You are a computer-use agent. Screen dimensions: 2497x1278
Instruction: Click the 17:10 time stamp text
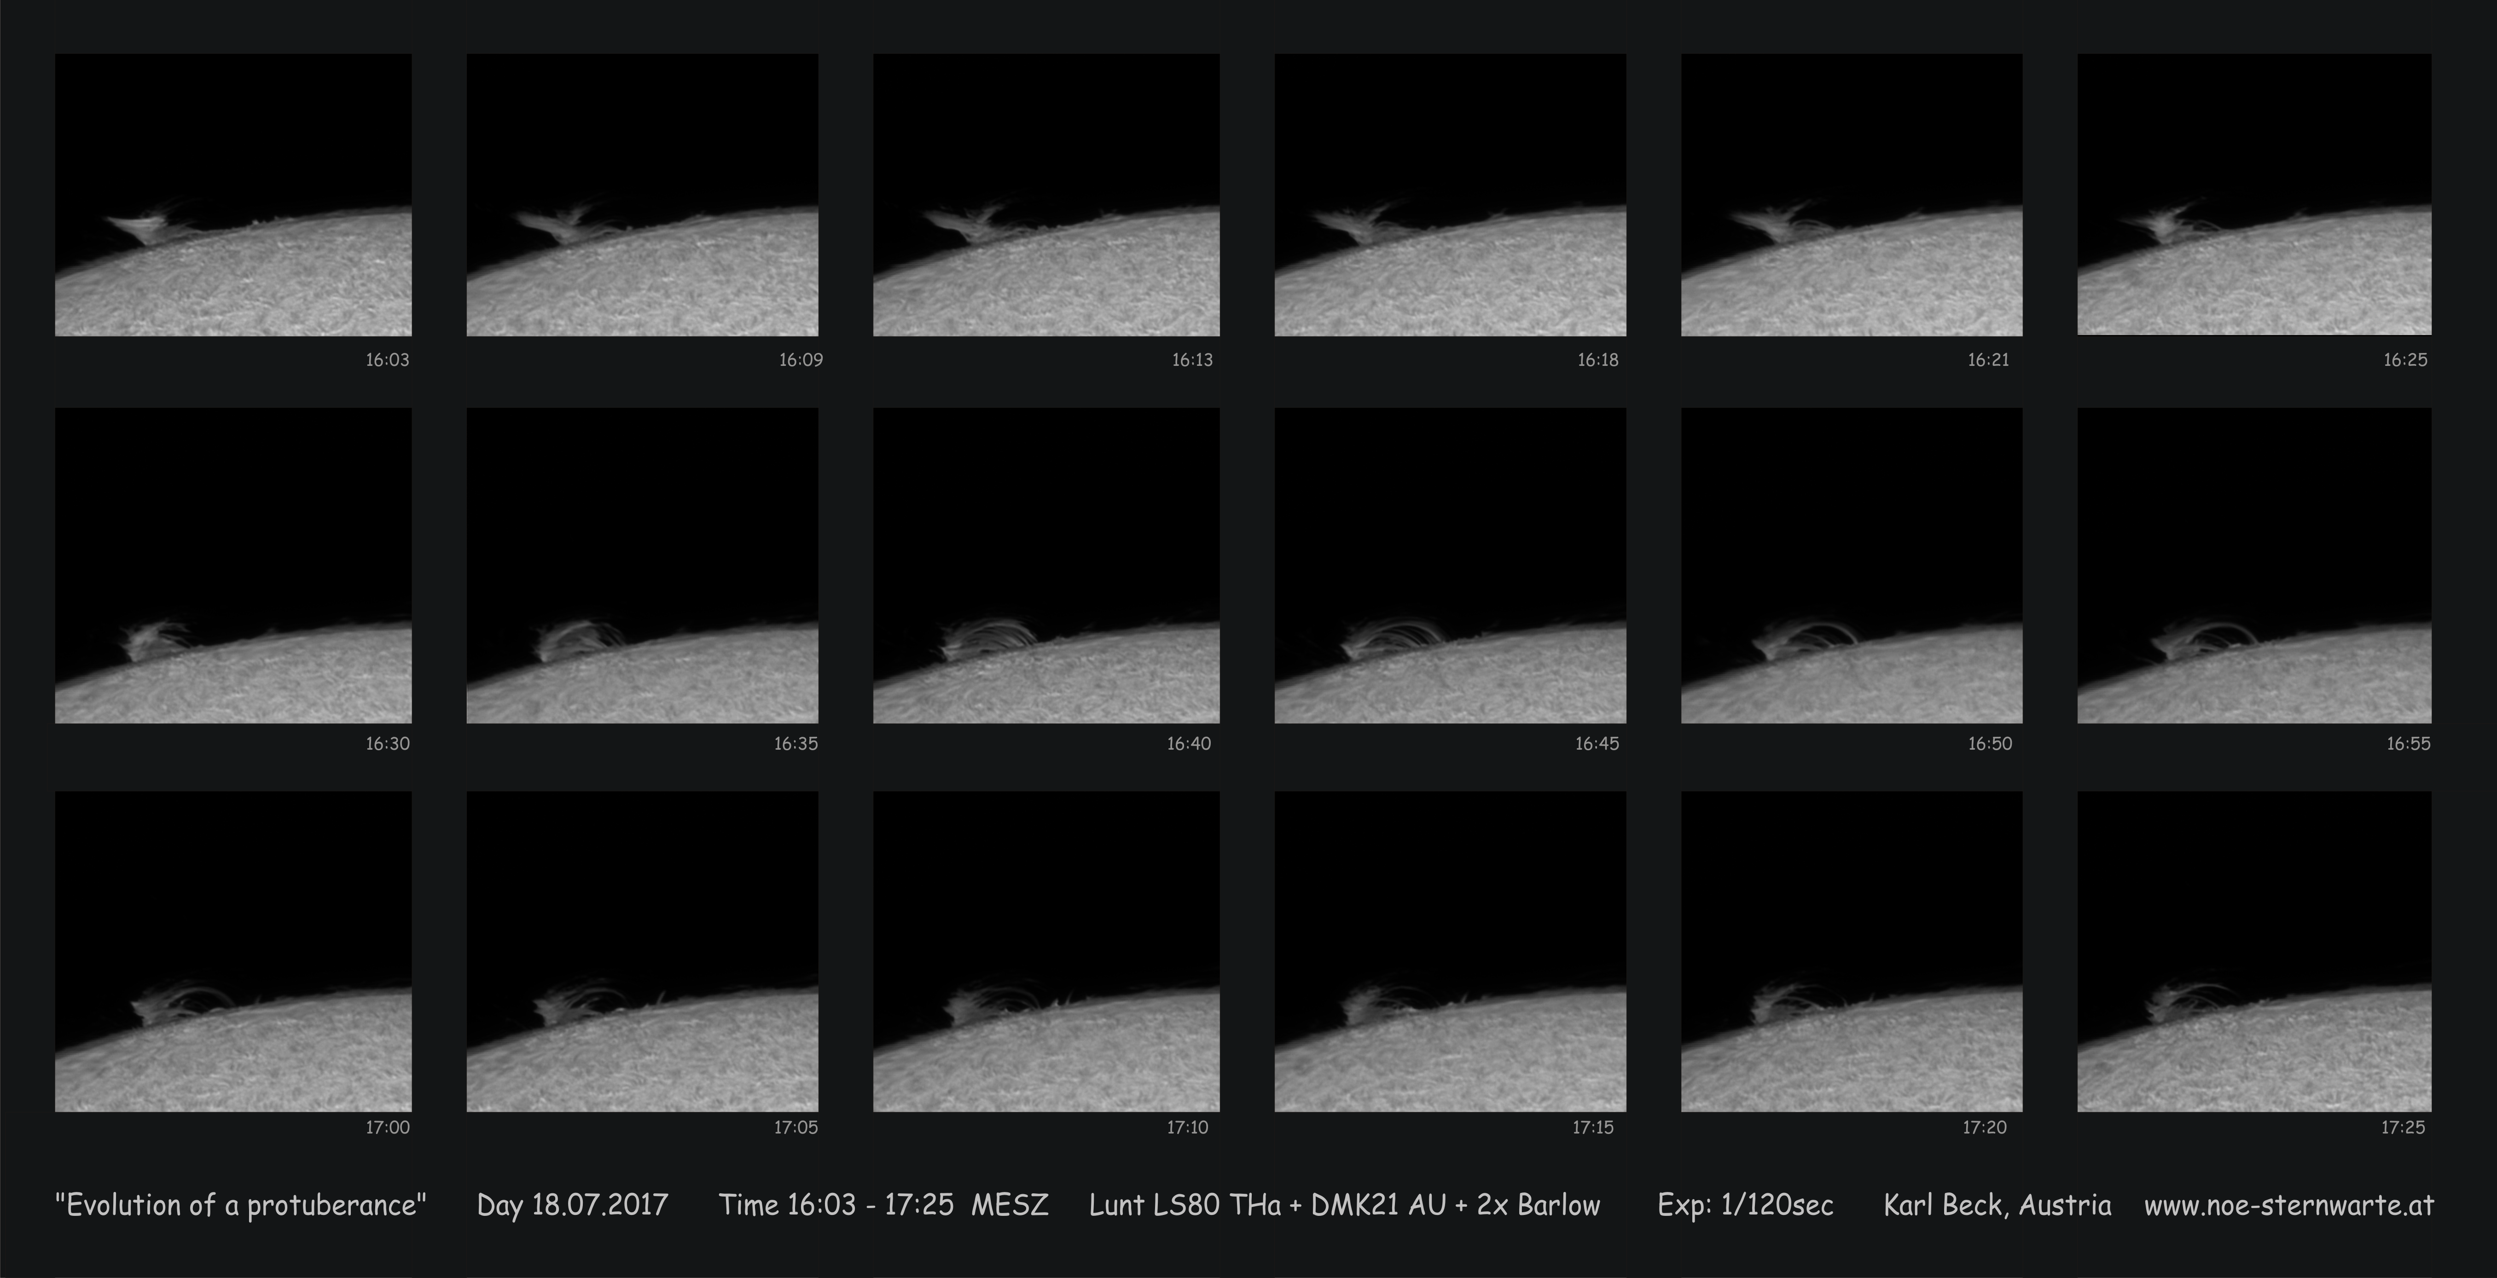click(x=1186, y=1127)
